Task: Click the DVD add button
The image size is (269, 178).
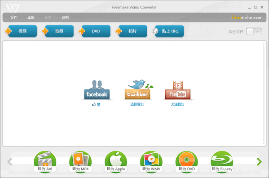Action: click(94, 31)
